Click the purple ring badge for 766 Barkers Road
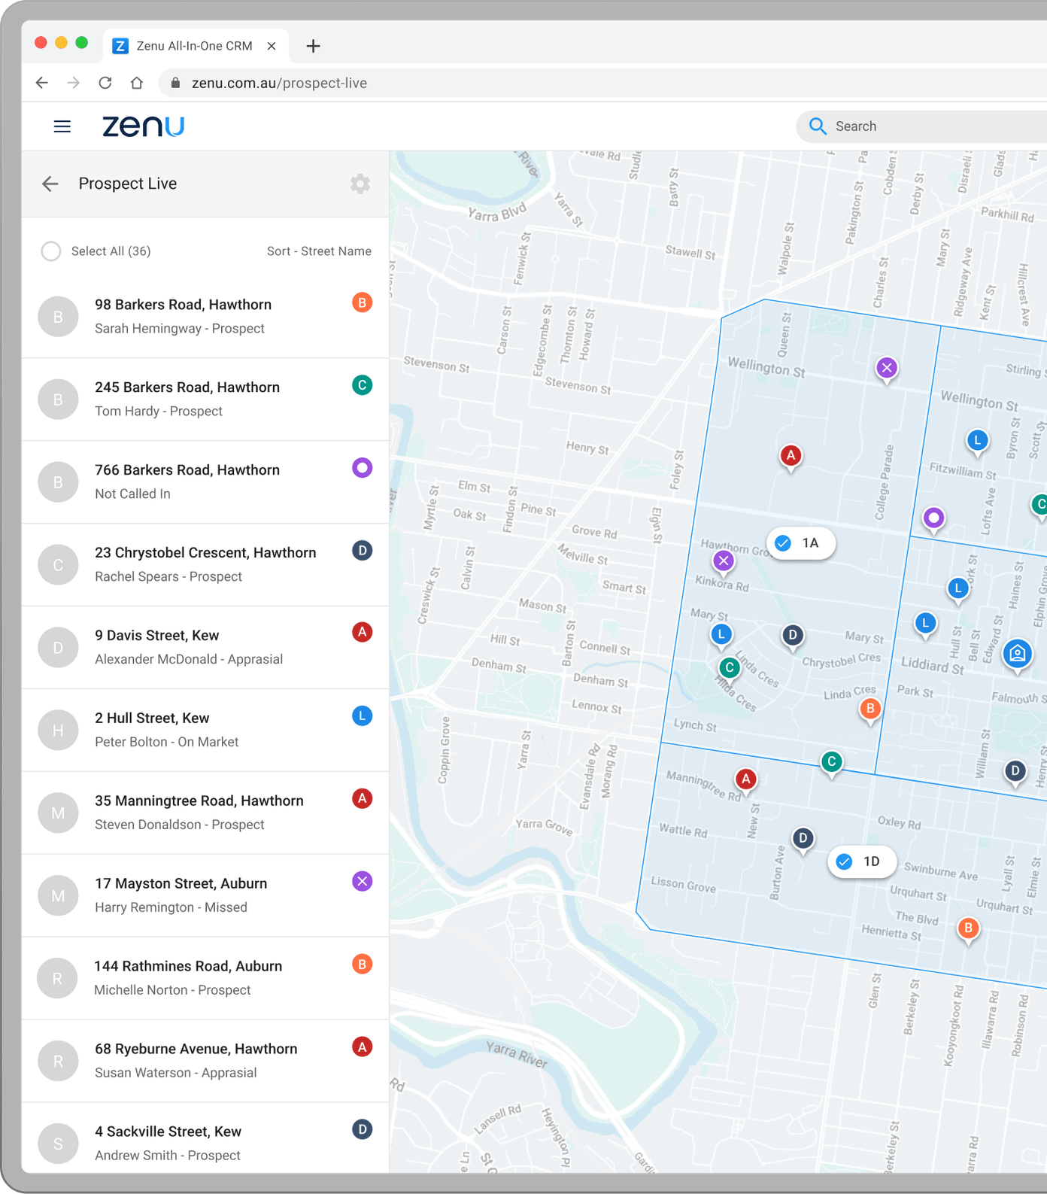The width and height of the screenshot is (1047, 1194). tap(363, 468)
